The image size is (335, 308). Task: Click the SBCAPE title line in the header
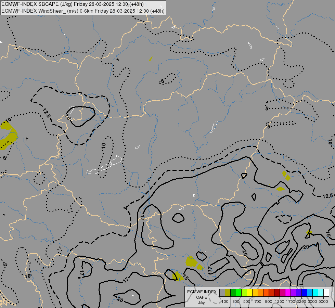(x=73, y=4)
